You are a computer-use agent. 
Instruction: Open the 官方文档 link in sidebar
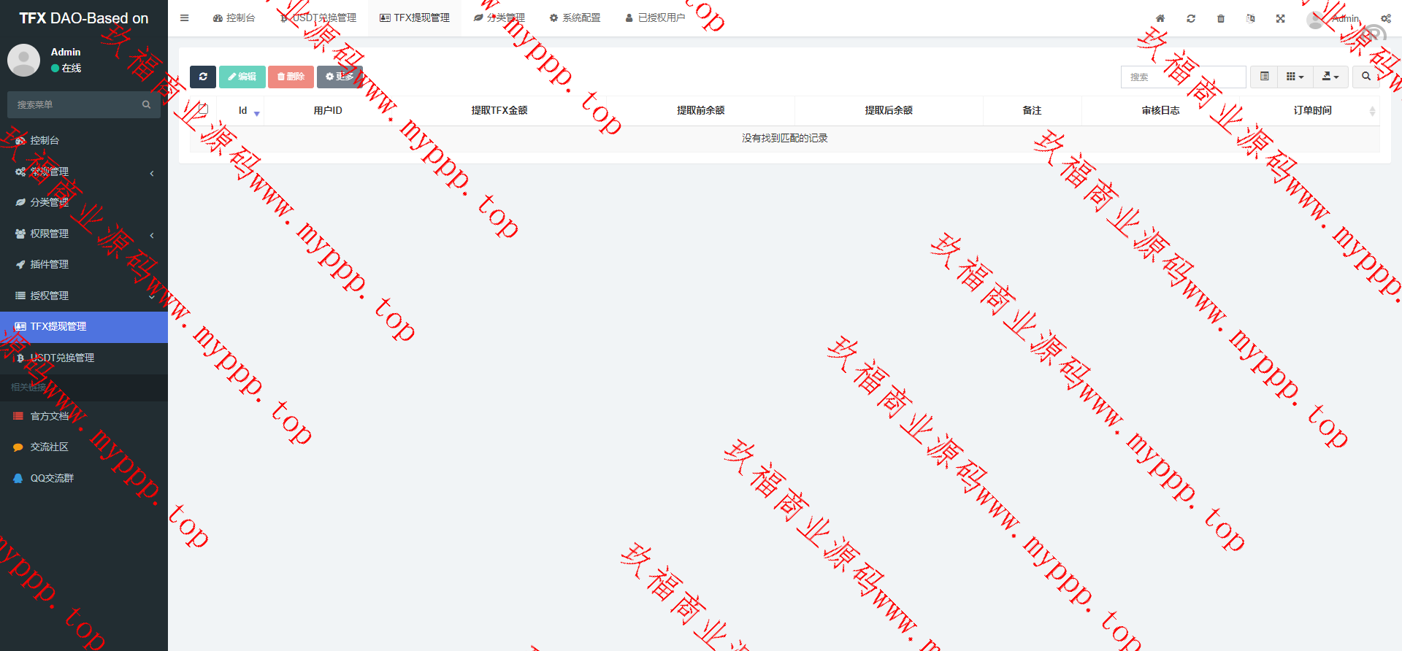click(x=50, y=416)
